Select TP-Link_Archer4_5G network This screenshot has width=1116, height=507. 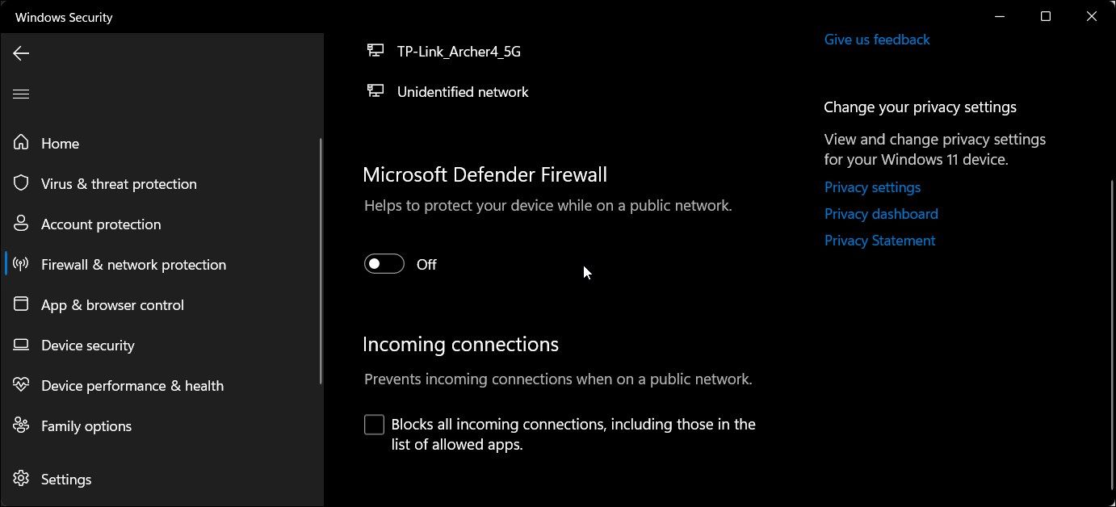[458, 51]
